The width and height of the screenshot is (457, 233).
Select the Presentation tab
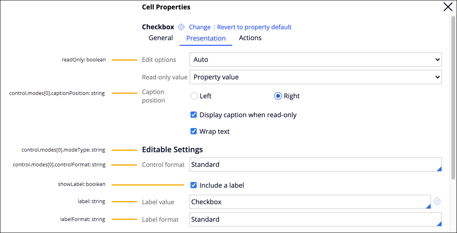click(x=206, y=38)
